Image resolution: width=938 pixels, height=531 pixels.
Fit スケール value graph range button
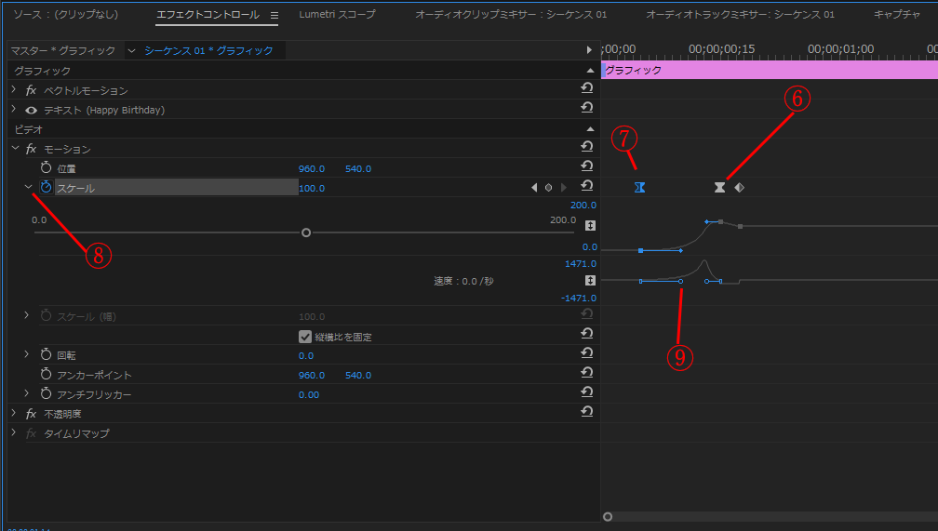click(x=590, y=225)
